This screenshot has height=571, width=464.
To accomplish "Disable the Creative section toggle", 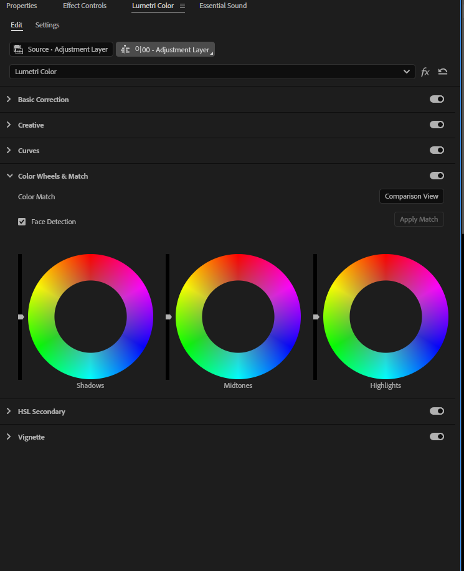I will (437, 125).
